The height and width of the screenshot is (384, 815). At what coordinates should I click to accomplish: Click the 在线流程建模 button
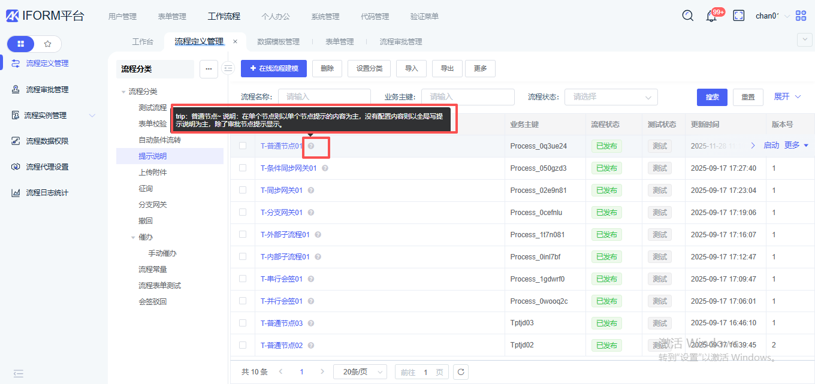coord(273,68)
